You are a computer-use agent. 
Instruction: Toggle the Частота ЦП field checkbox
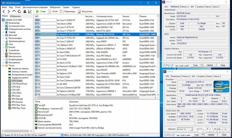point(36,112)
